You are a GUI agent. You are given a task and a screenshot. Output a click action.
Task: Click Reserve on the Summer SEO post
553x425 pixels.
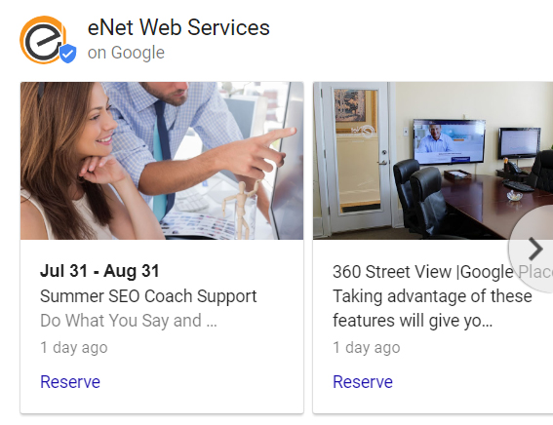[x=70, y=382]
